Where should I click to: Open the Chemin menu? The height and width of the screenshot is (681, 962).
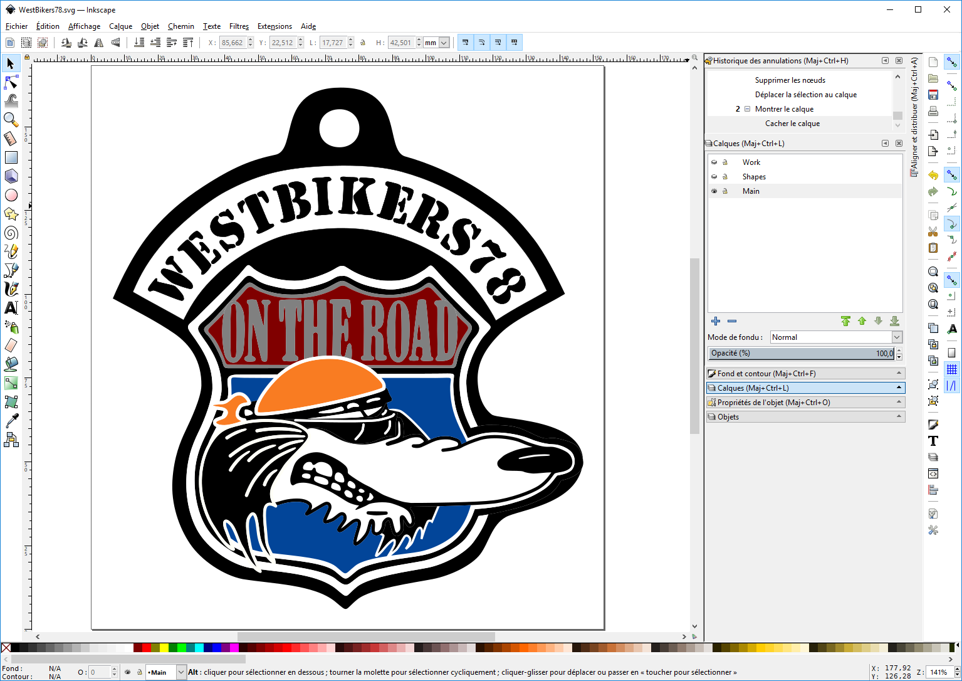181,26
